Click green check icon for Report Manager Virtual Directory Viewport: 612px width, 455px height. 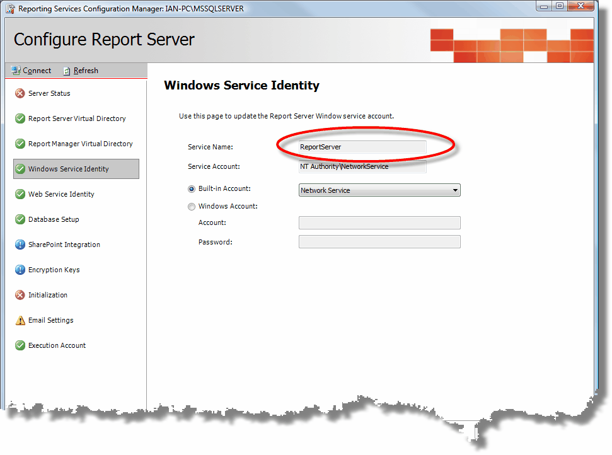point(20,144)
